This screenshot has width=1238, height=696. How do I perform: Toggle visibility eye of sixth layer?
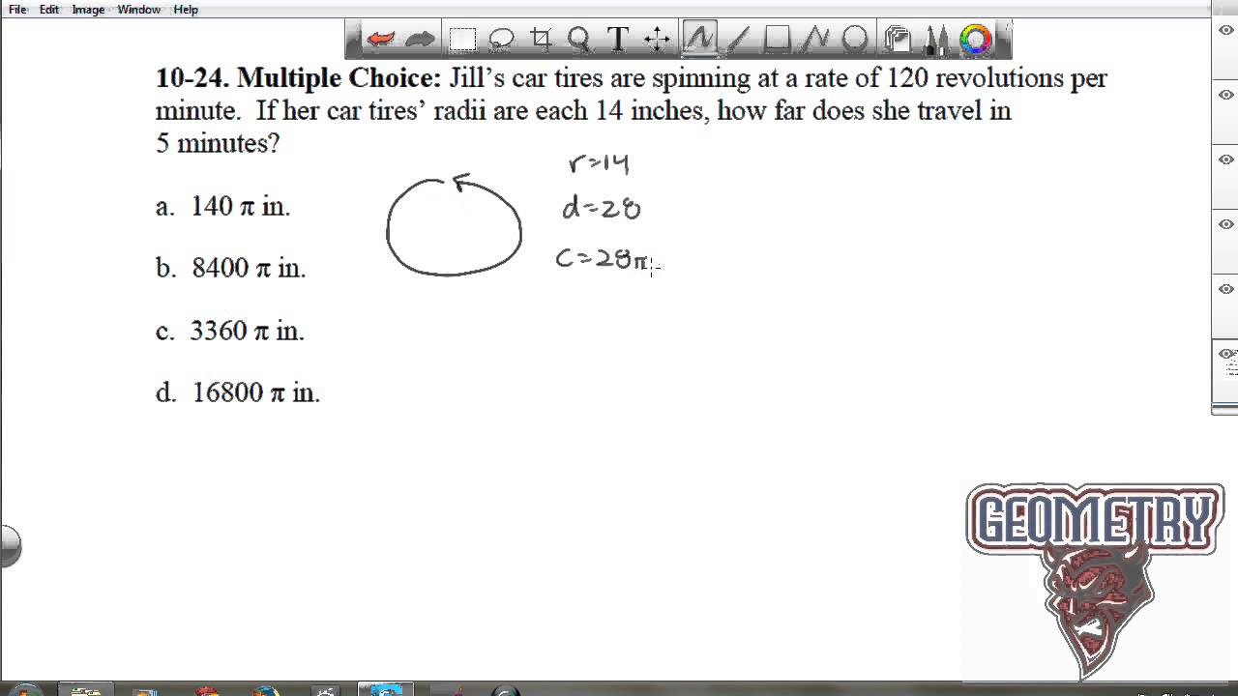click(1226, 354)
